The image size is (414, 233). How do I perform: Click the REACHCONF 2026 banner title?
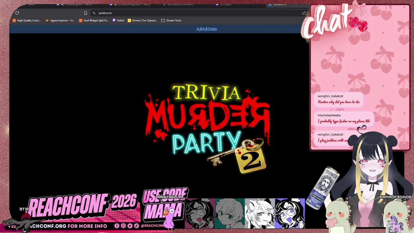click(83, 205)
